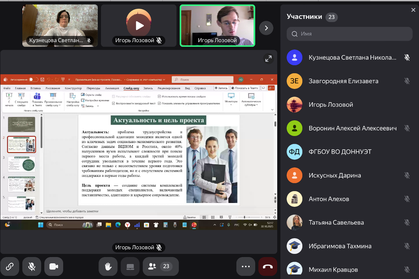Open the three-dots more options menu

click(246, 267)
